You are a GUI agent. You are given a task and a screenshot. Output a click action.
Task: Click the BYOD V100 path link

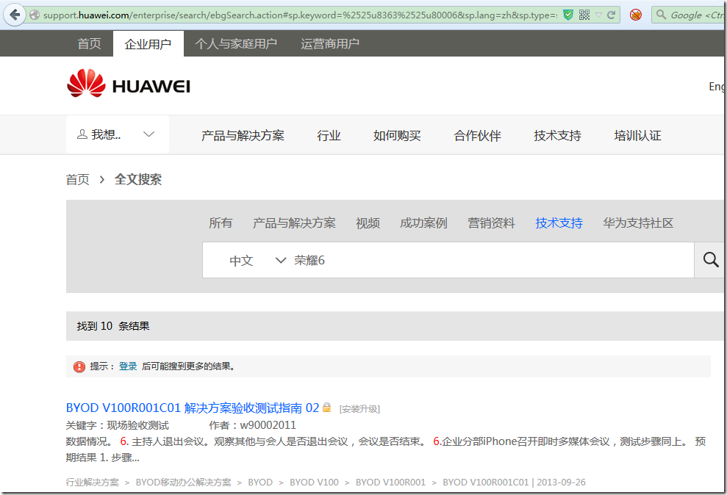pyautogui.click(x=314, y=482)
